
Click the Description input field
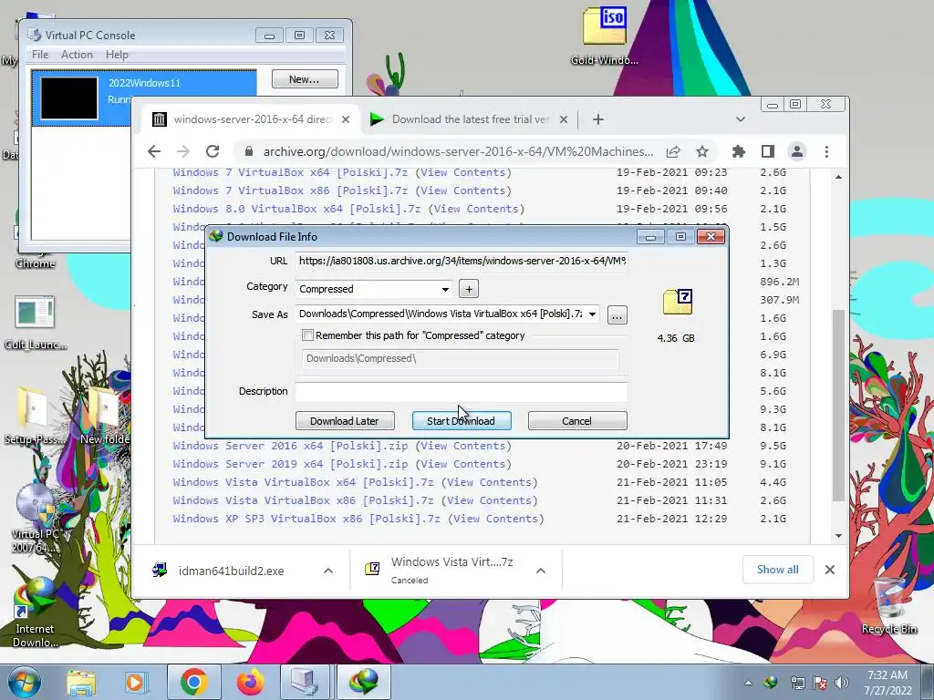pyautogui.click(x=462, y=392)
